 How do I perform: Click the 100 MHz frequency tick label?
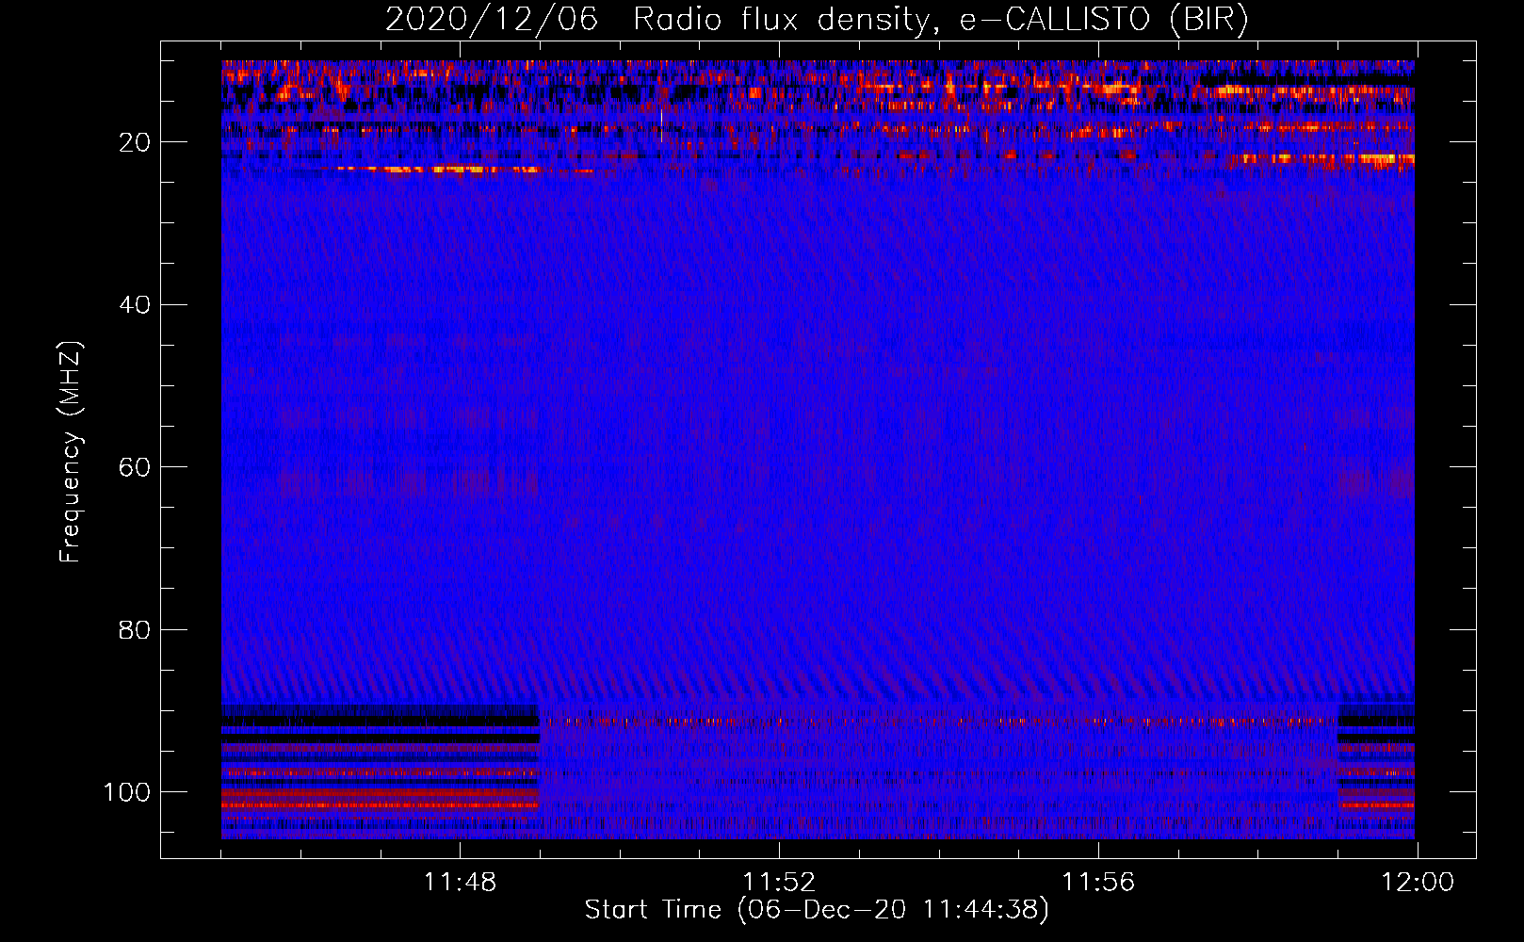pos(127,792)
